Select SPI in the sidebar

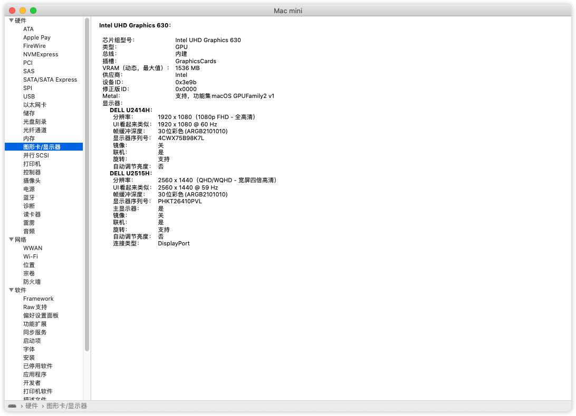(27, 88)
